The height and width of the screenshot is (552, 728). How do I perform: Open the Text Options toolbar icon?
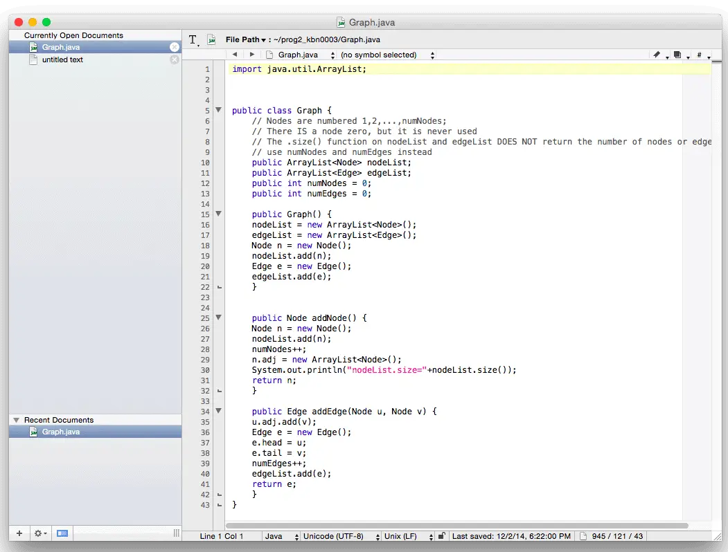pyautogui.click(x=194, y=40)
